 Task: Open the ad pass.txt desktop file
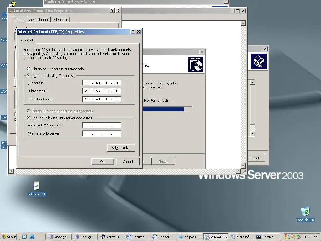[37, 189]
